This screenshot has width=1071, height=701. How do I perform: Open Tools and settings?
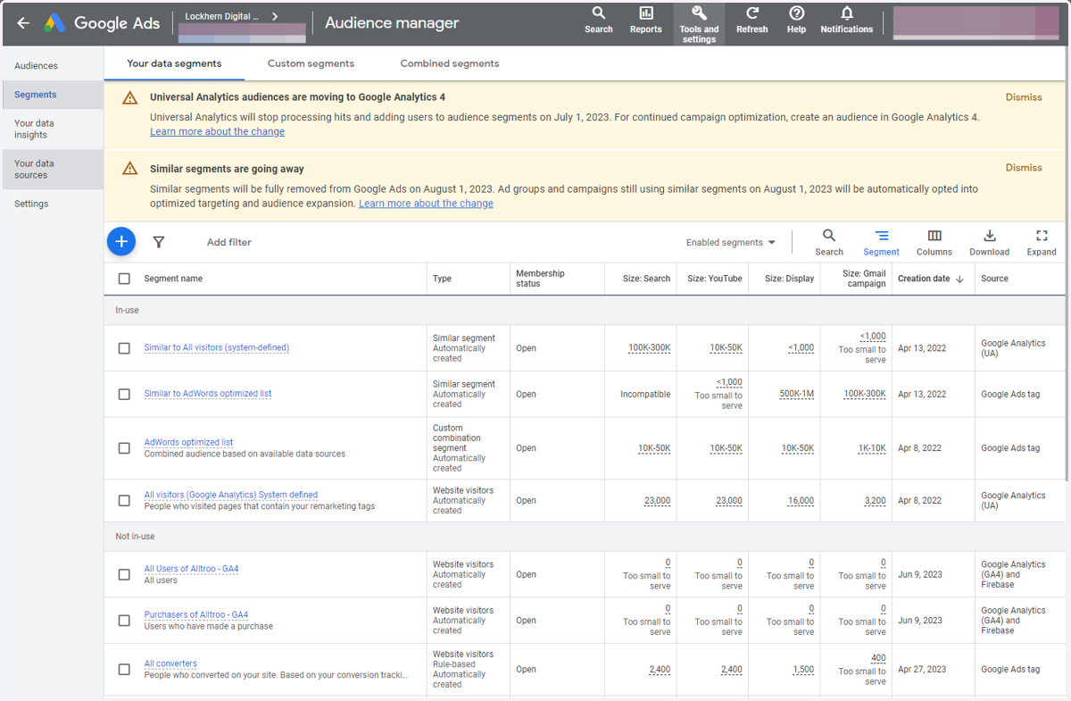[699, 23]
